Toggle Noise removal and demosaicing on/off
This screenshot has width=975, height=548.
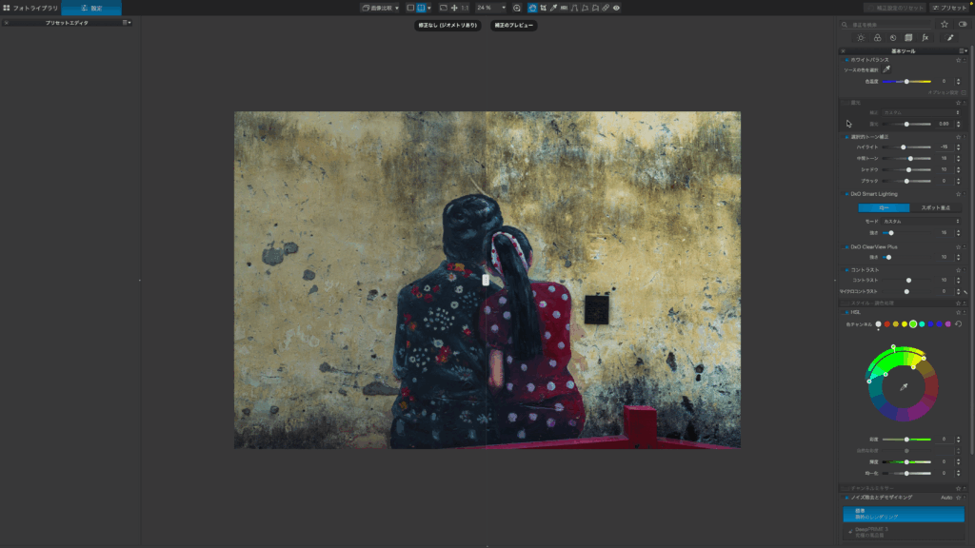coord(846,497)
